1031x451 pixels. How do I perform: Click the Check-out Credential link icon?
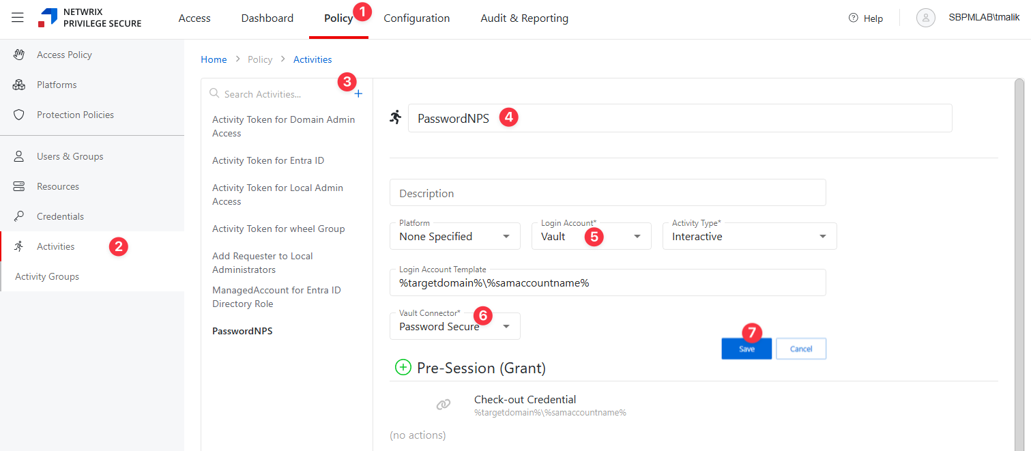coord(444,405)
